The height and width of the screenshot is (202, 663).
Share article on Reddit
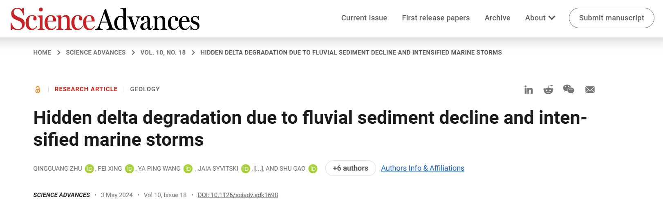coord(548,90)
